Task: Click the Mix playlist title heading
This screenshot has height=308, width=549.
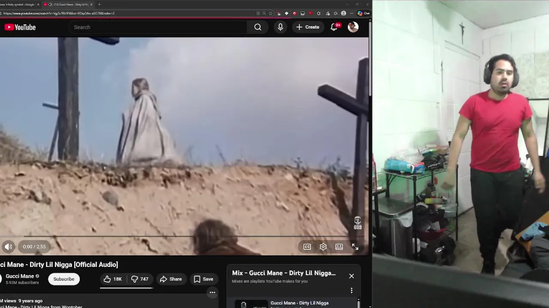Action: (x=284, y=273)
